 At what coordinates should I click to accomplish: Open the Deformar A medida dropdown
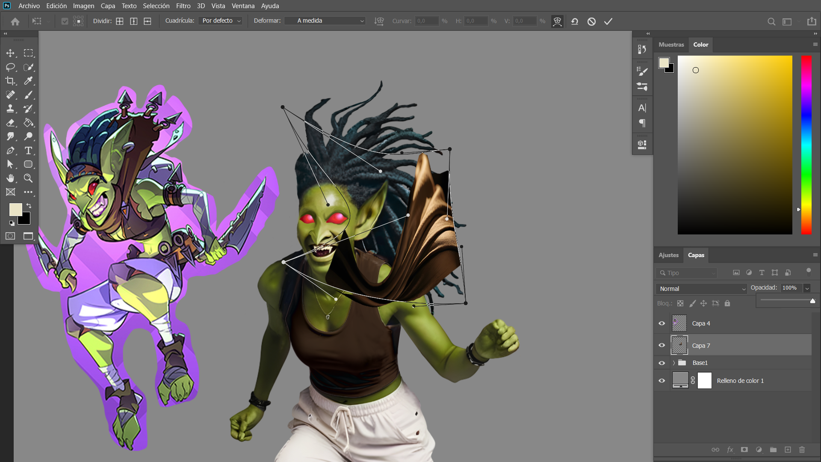325,21
